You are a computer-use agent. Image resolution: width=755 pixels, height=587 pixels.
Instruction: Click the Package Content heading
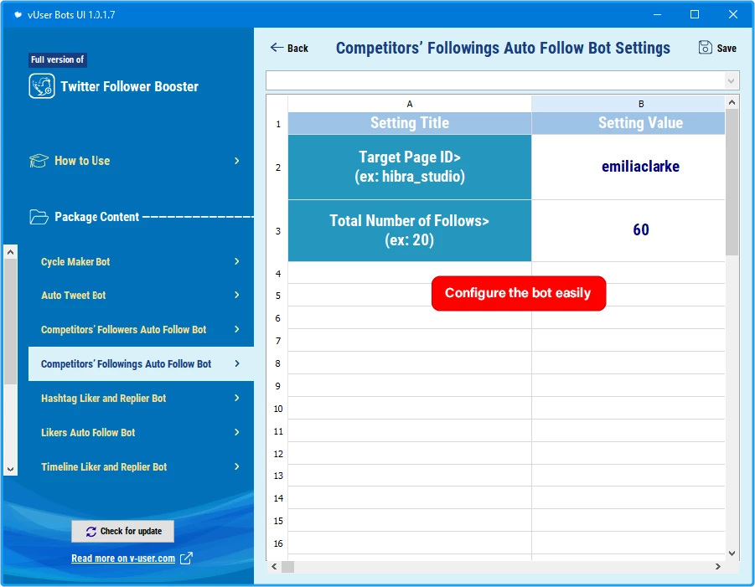(96, 217)
